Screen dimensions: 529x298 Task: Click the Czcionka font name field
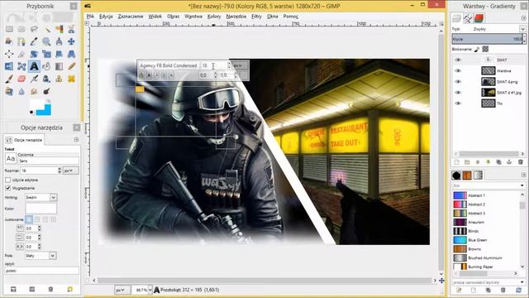tap(48, 161)
